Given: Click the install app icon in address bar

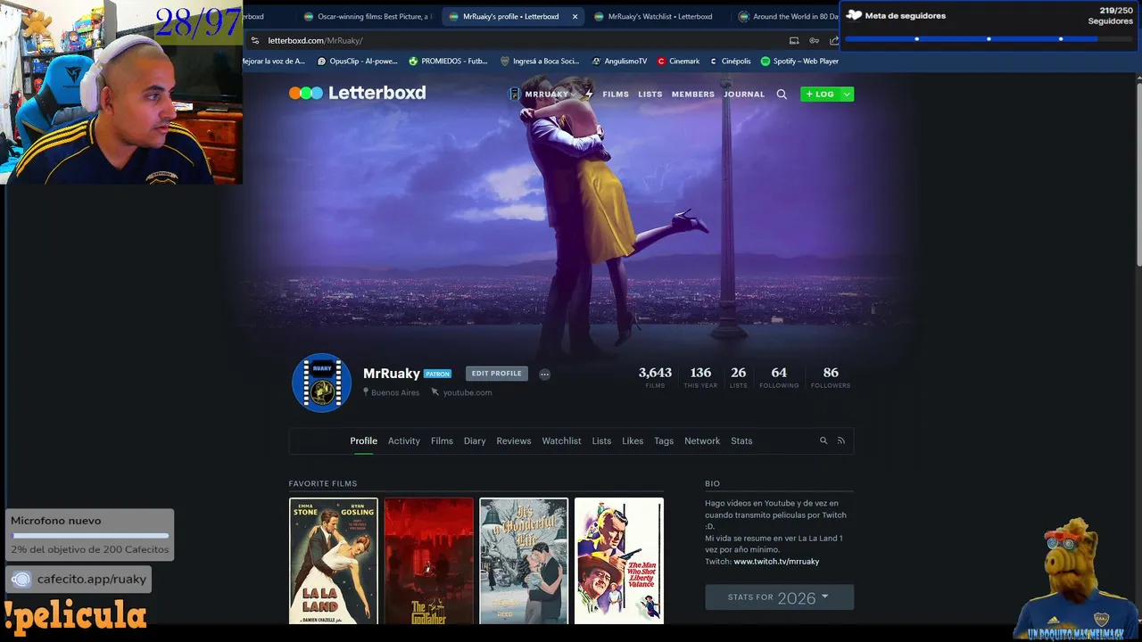Looking at the screenshot, I should pyautogui.click(x=794, y=40).
